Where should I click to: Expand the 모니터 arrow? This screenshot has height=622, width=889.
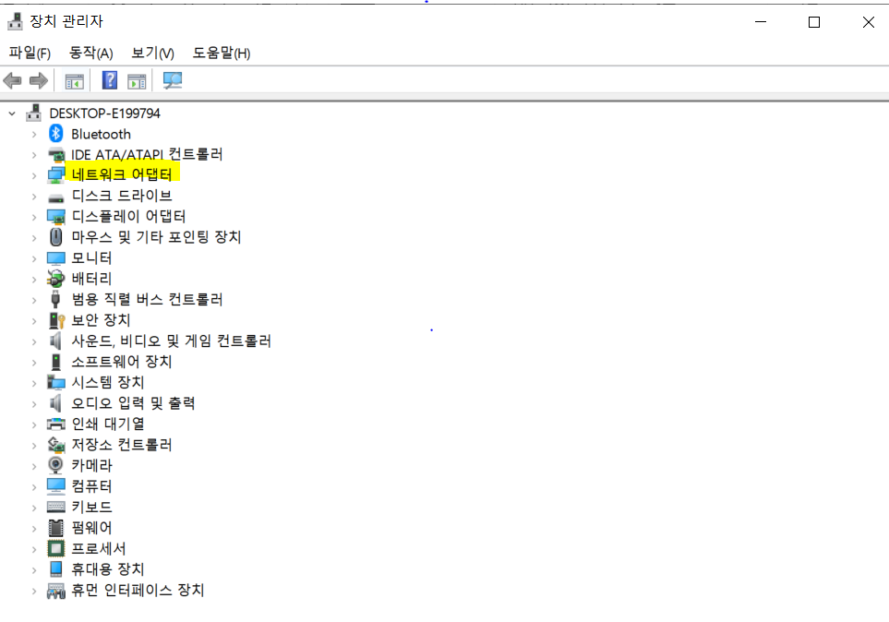pos(34,258)
